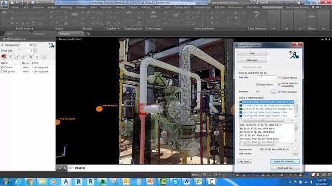Click the AutoCAD taskbar icon
Image resolution: width=332 pixels, height=186 pixels.
click(x=66, y=182)
